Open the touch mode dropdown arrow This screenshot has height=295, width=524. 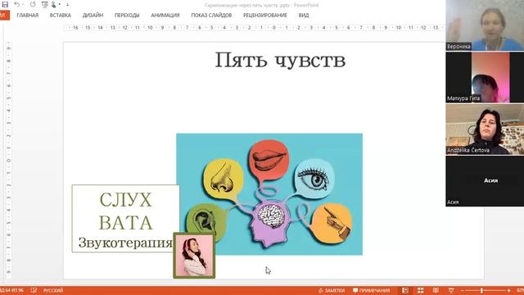pyautogui.click(x=60, y=5)
